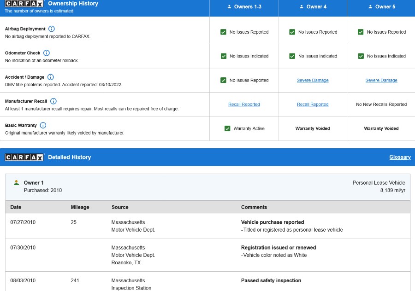Click the Manufacturer Recall info icon
This screenshot has width=415, height=291.
[x=53, y=101]
